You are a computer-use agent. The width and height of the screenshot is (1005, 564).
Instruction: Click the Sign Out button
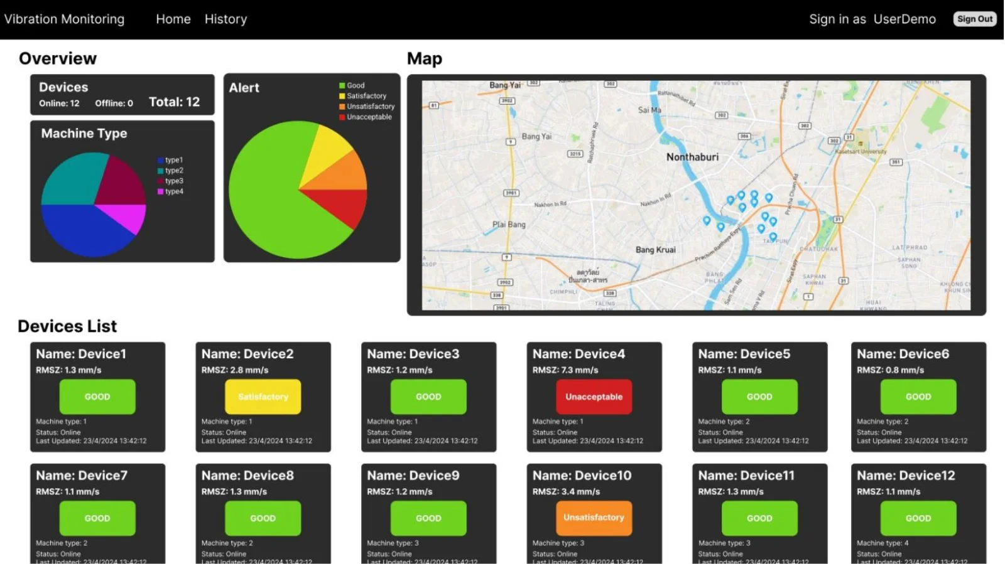pyautogui.click(x=975, y=19)
